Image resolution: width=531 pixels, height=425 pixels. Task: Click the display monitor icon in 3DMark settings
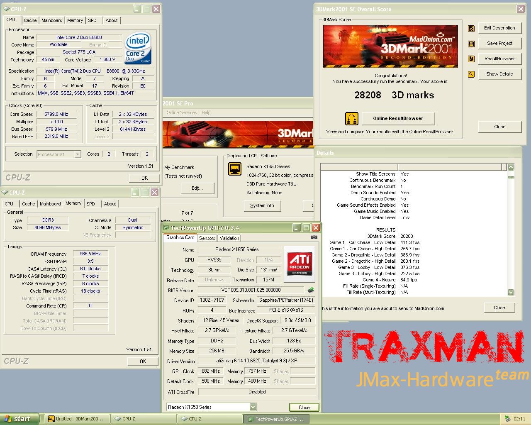click(x=235, y=169)
